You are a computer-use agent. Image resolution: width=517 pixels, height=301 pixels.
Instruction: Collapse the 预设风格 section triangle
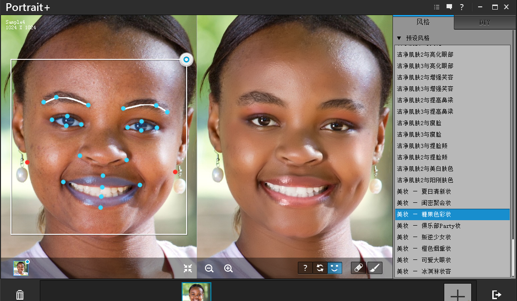(x=399, y=38)
